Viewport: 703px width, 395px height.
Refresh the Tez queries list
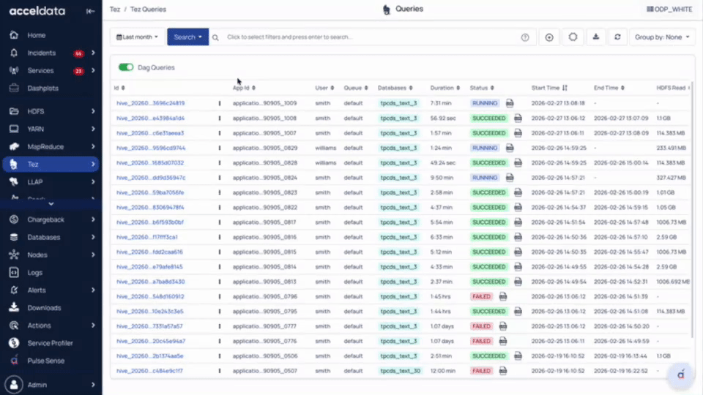pos(619,37)
